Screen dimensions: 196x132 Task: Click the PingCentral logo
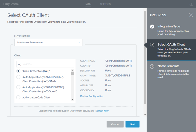(x=11, y=4)
